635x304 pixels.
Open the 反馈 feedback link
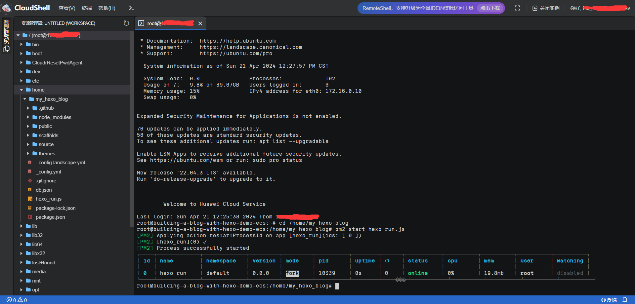pos(609,300)
